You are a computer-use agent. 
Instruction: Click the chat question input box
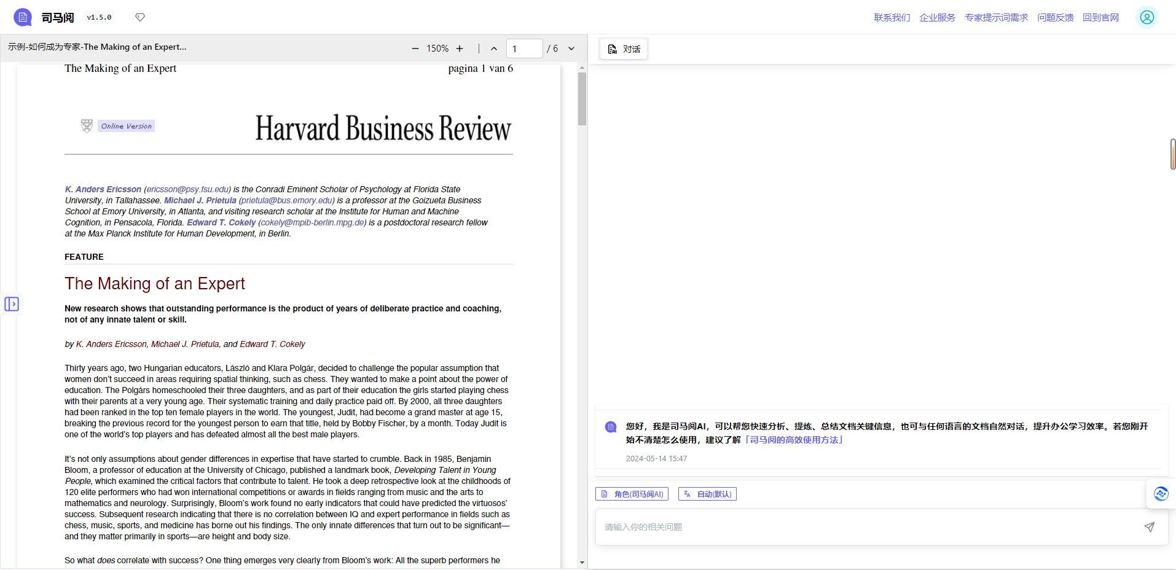pos(866,527)
